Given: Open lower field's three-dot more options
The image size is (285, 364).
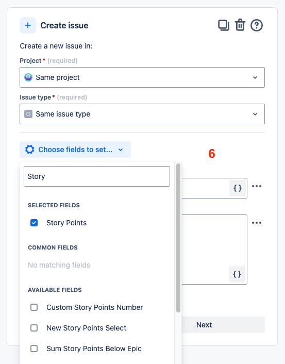Looking at the screenshot, I should pyautogui.click(x=257, y=223).
